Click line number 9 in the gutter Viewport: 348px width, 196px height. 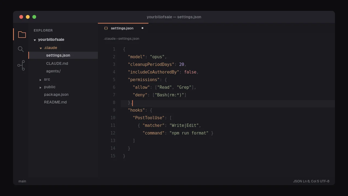pos(114,110)
